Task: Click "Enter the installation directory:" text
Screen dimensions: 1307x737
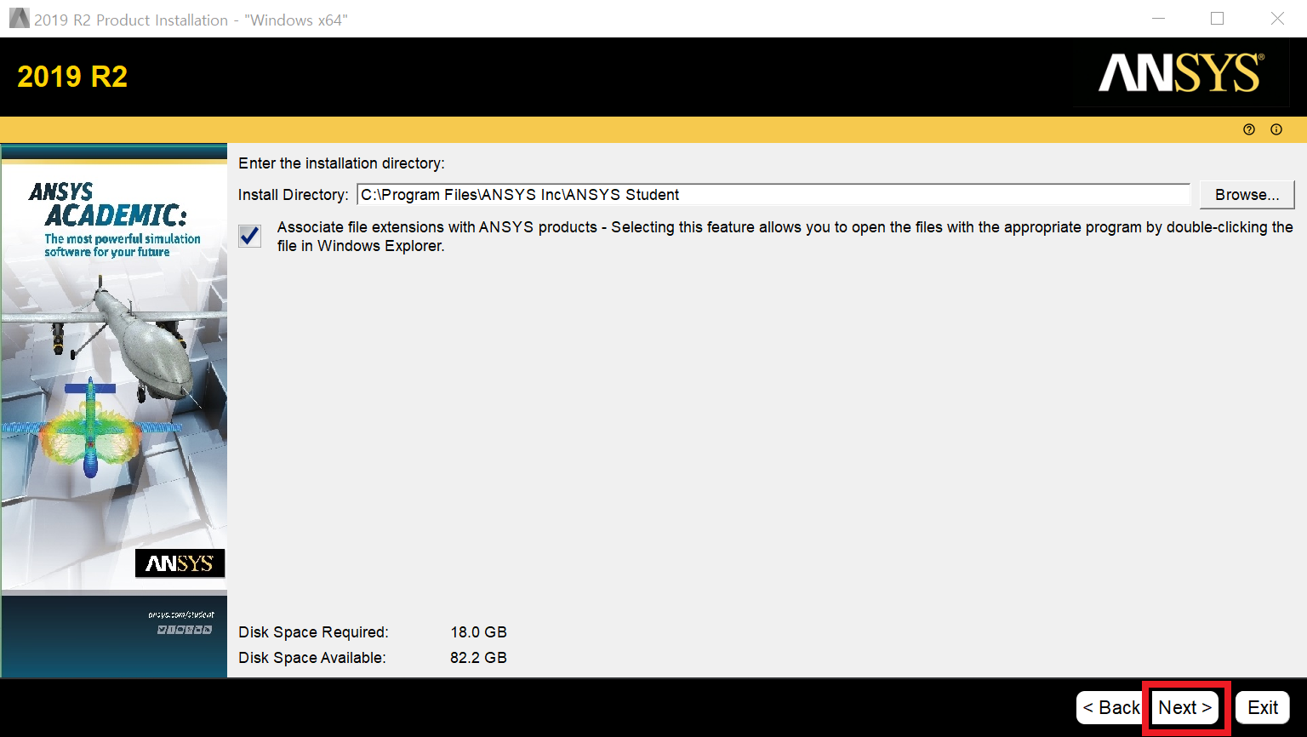Action: pyautogui.click(x=341, y=163)
